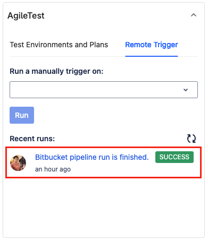Open the trigger dropdown via its arrow

pyautogui.click(x=186, y=90)
